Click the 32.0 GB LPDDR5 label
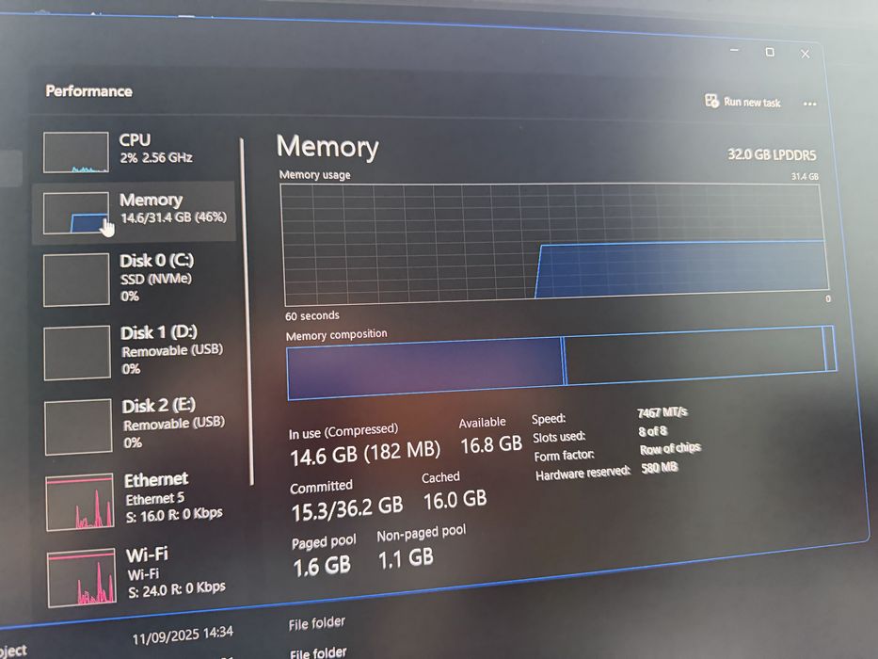Viewport: 878px width, 659px height. pos(772,154)
